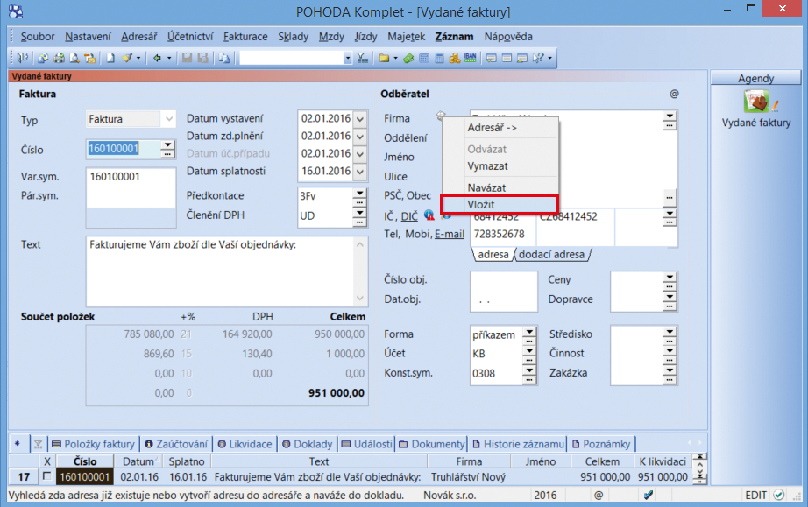
Task: Click the underlined DIČ link
Action: click(409, 216)
